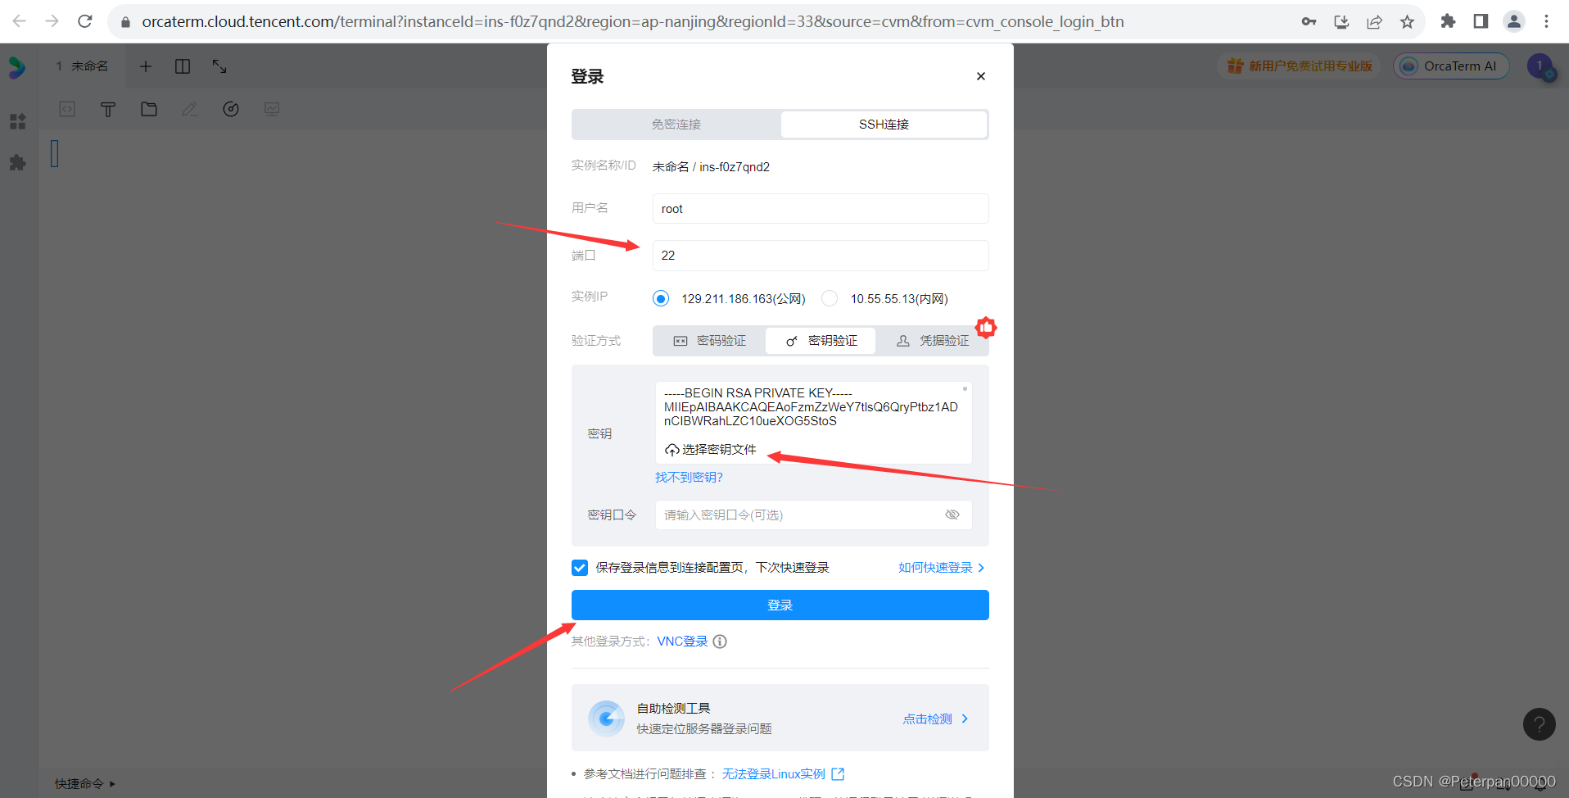Click the info icon next to VNC登录
1569x798 pixels.
point(720,642)
